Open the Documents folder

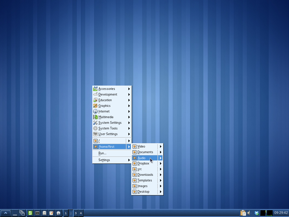(x=144, y=152)
